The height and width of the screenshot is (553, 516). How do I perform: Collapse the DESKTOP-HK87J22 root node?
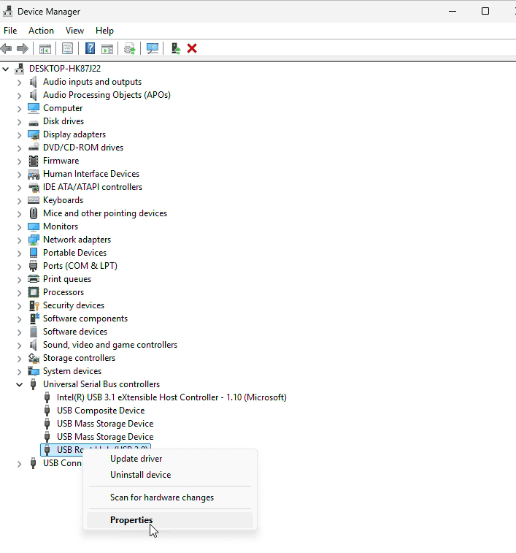[6, 69]
